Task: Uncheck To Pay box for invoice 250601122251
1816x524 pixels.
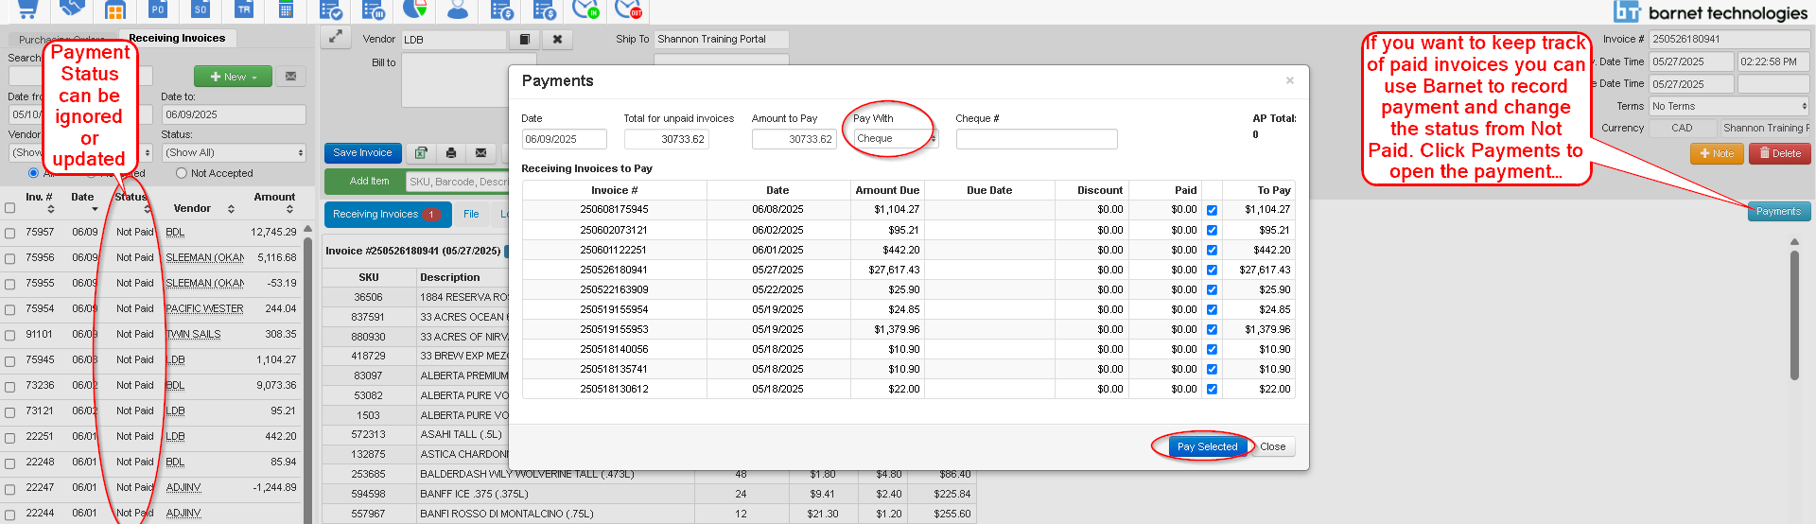Action: coord(1212,250)
